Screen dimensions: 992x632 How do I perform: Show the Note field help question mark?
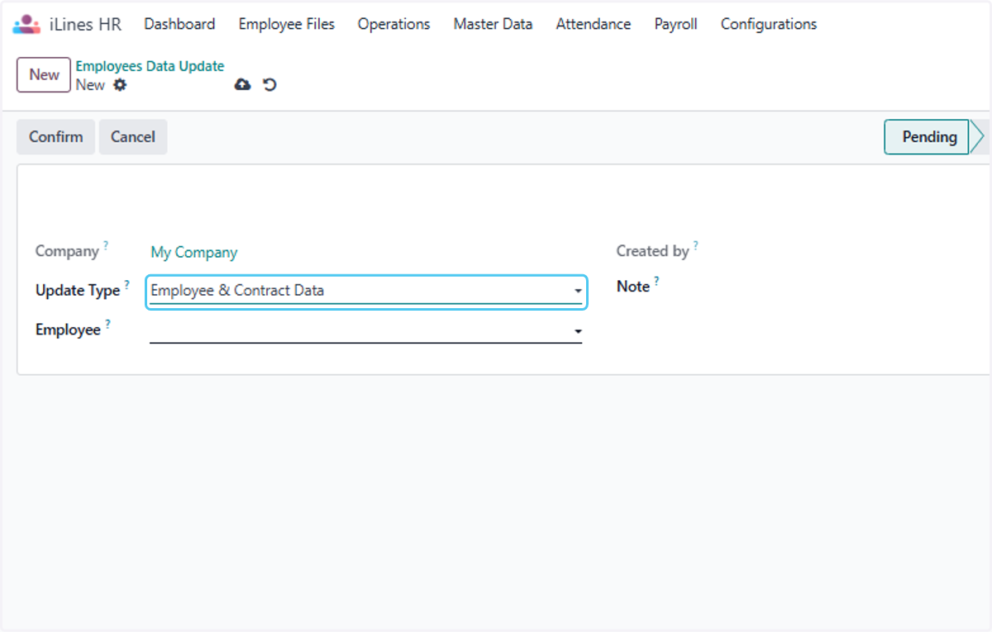tap(656, 282)
